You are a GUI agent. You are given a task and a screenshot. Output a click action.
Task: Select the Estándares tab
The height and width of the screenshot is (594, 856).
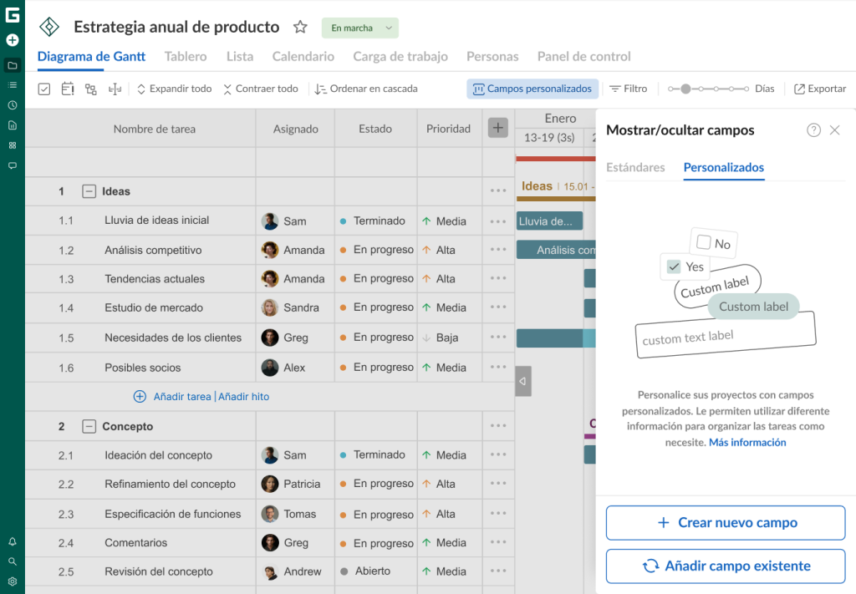tap(635, 167)
